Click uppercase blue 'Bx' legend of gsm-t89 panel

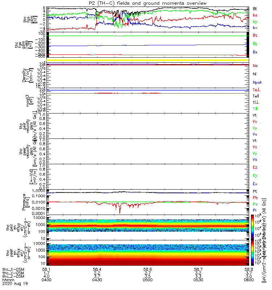click(x=255, y=52)
